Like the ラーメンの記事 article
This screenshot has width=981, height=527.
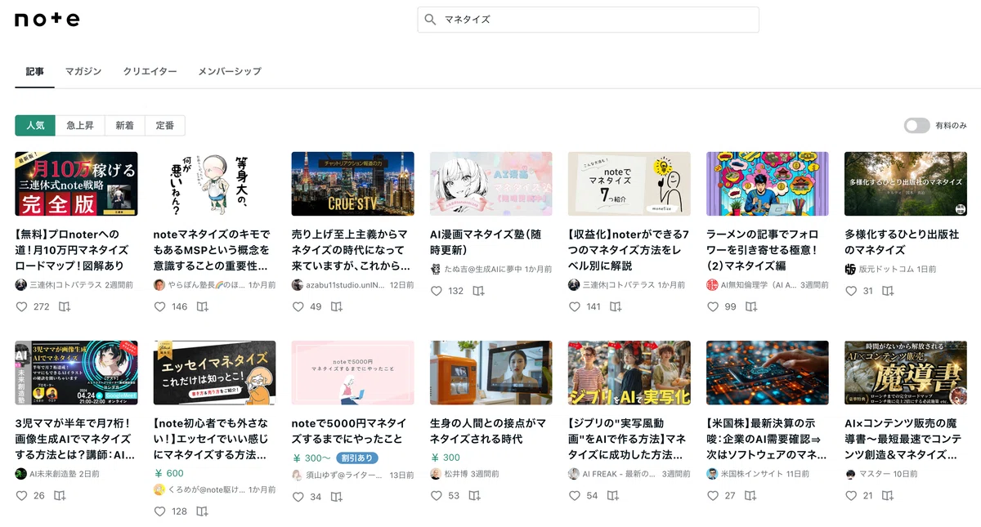pos(713,307)
